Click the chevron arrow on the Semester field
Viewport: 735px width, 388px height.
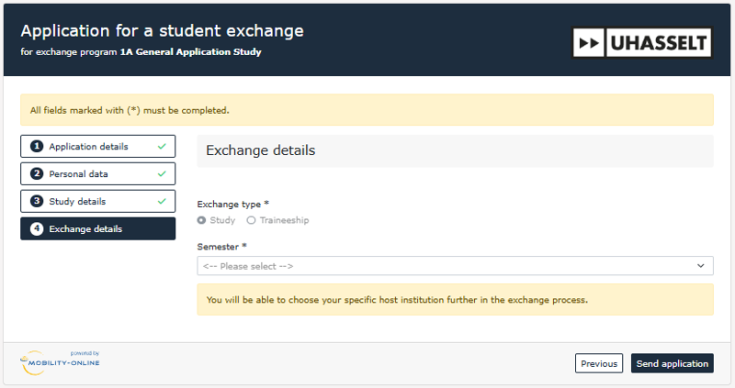click(x=701, y=266)
